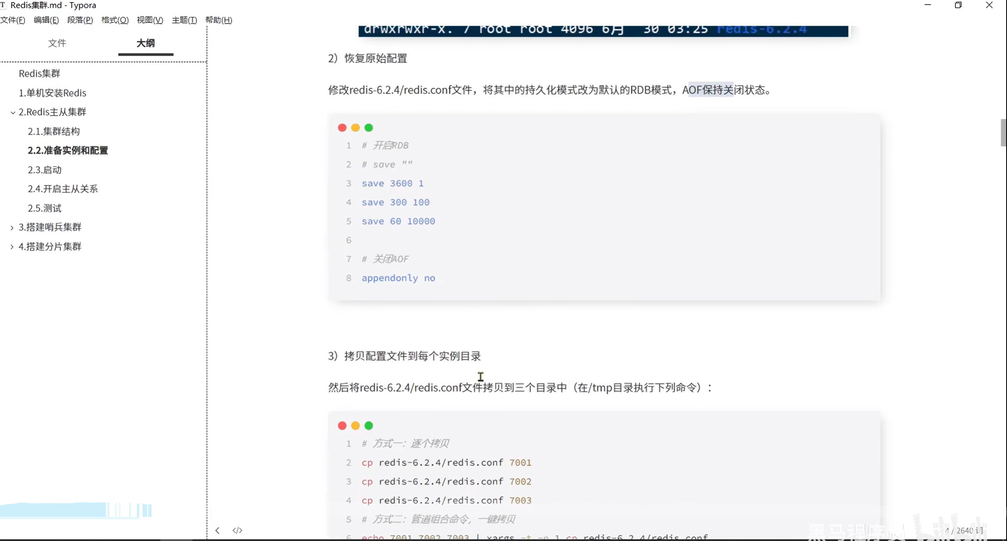Collapse the 2.Redis主从集群 outline section

(x=12, y=112)
